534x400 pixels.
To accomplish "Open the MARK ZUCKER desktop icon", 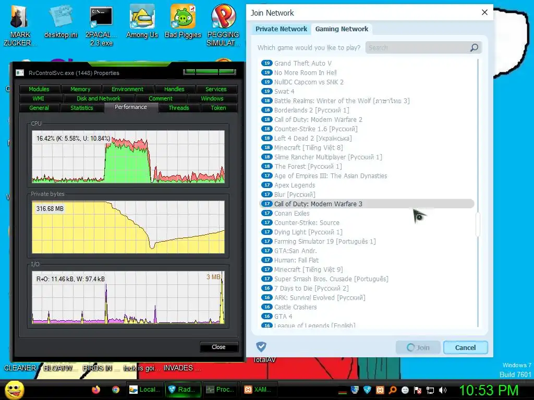I will coord(19,26).
